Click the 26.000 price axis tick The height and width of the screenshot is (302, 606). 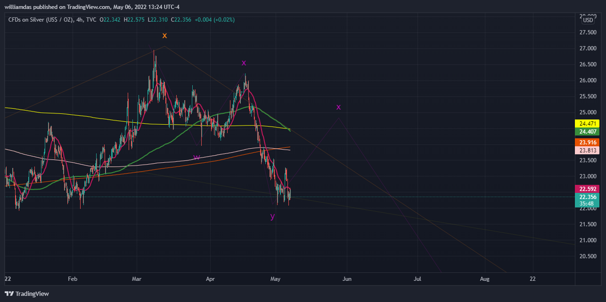(588, 80)
